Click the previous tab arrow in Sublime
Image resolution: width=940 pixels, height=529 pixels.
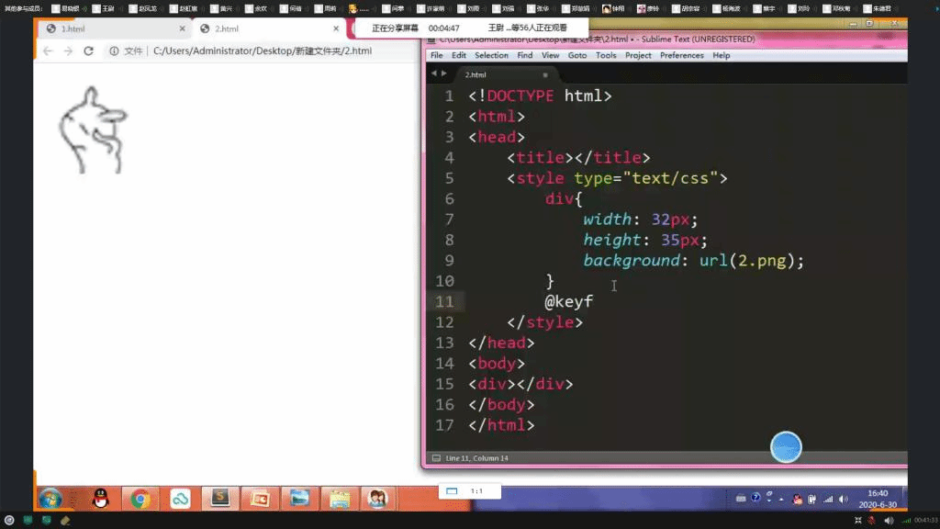[434, 74]
